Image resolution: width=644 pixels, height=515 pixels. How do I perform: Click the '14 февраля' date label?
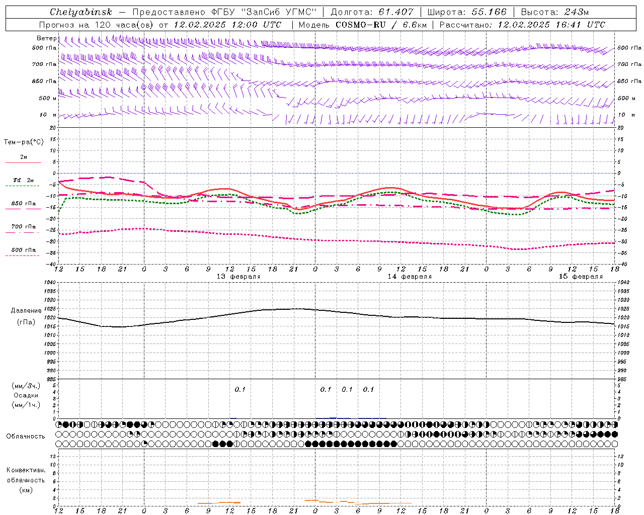(x=410, y=277)
